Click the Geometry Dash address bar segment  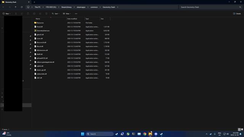[x=109, y=7]
